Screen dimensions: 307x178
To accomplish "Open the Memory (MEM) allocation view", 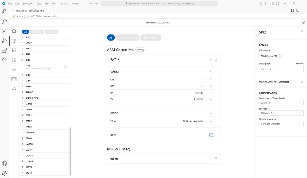I will click(14, 70).
